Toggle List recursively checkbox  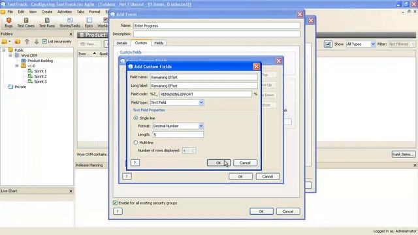click(x=44, y=41)
